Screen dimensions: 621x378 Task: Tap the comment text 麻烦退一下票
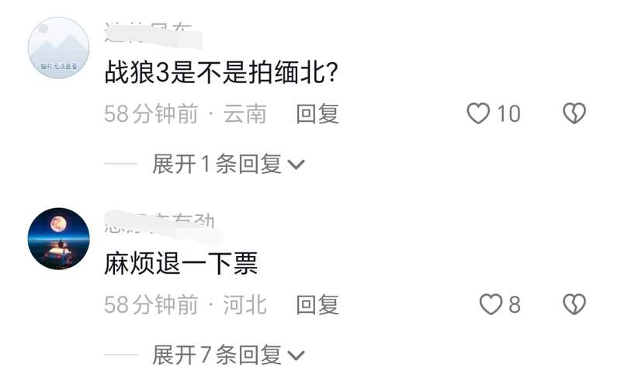(181, 263)
